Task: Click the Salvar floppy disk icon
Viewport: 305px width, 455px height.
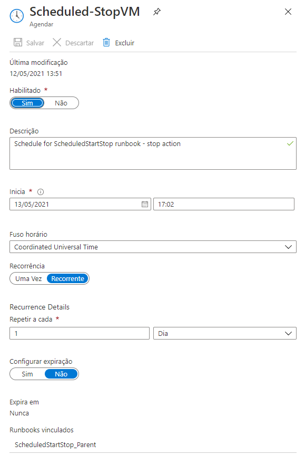Action: click(18, 42)
